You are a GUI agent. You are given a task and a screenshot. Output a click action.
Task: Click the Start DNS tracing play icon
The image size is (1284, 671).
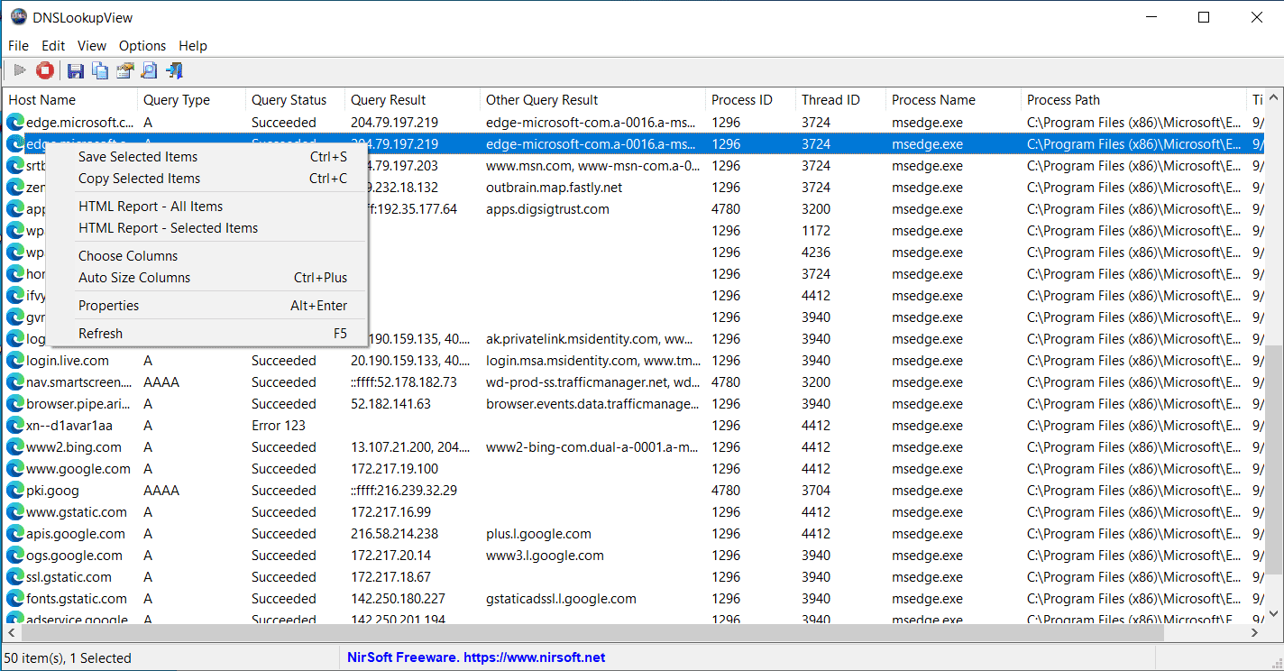coord(19,70)
